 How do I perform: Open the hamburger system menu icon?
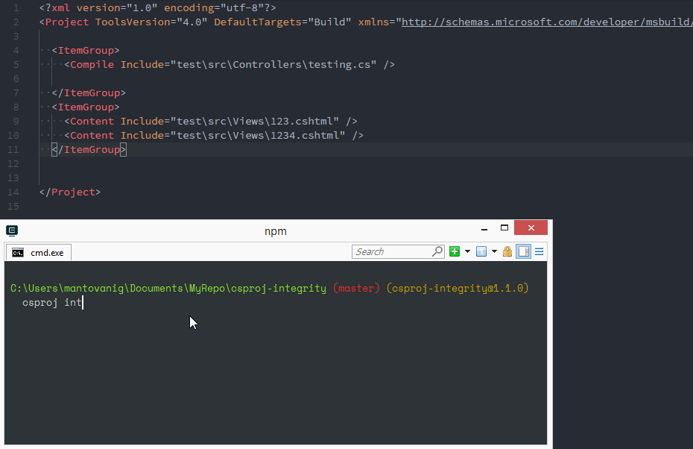539,252
